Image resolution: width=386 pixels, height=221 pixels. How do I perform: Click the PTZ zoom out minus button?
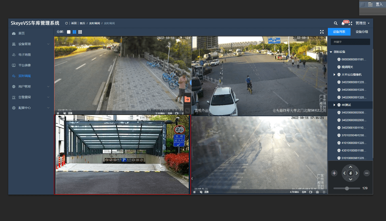[367, 173]
